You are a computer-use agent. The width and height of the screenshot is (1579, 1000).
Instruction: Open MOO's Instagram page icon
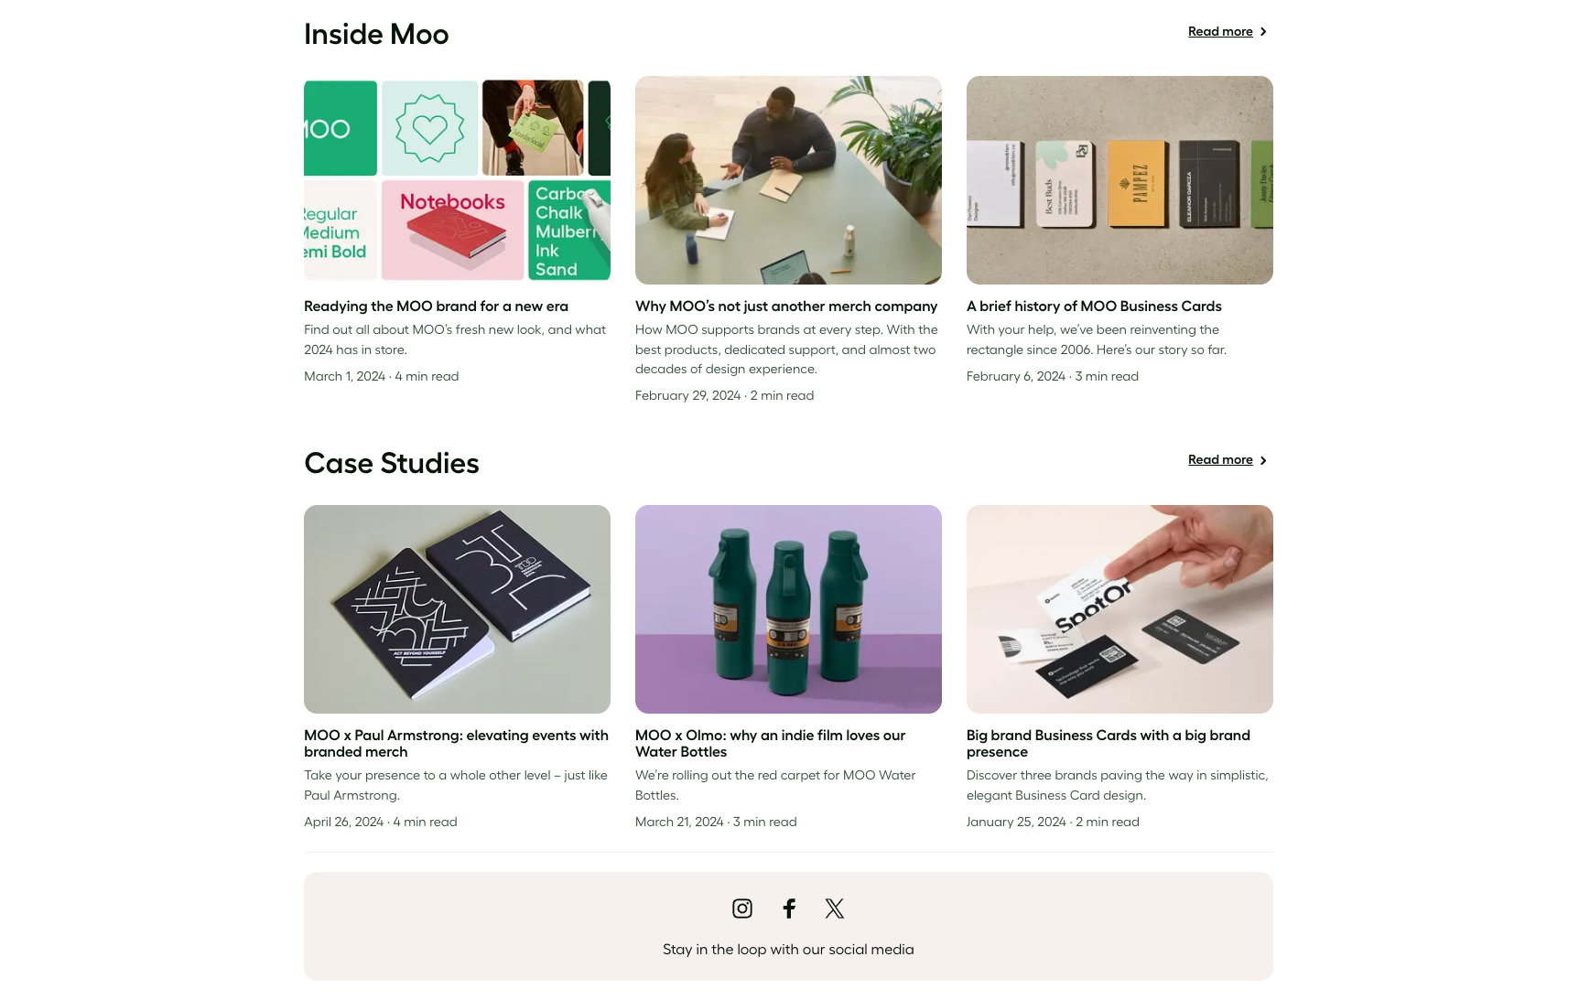(742, 909)
